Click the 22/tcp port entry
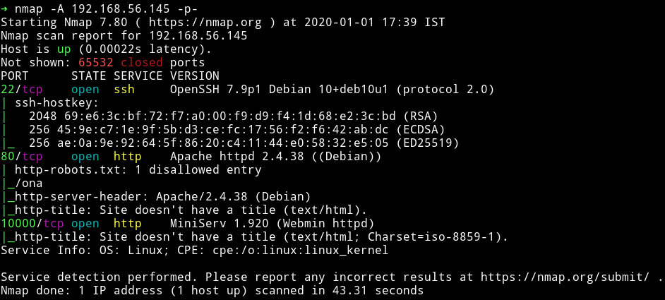This screenshot has height=300, width=665. [22, 90]
